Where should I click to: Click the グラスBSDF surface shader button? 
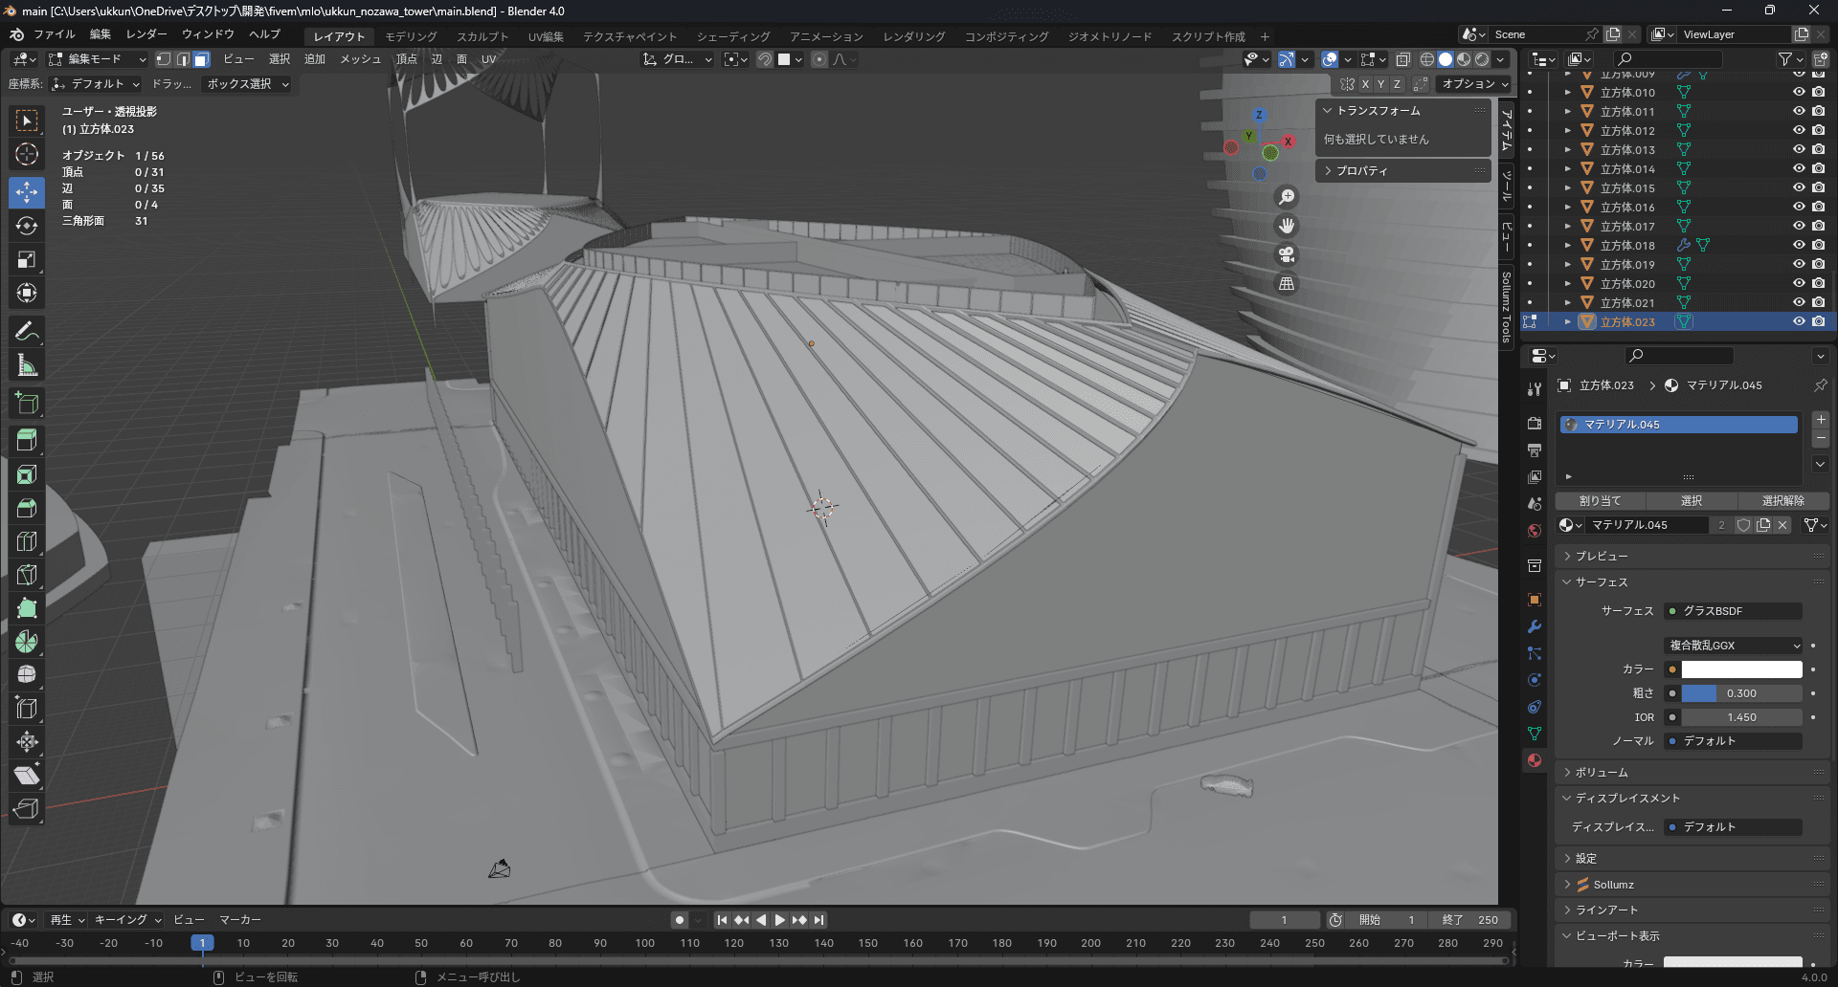[1734, 611]
